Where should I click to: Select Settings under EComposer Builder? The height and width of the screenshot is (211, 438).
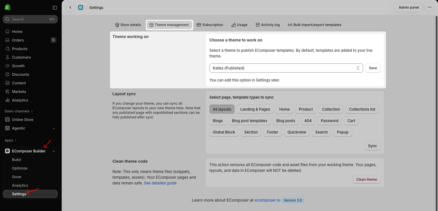pyautogui.click(x=30, y=194)
